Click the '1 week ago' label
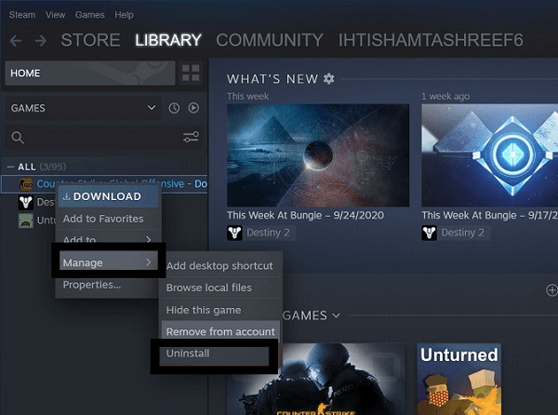The height and width of the screenshot is (415, 558). (x=445, y=97)
